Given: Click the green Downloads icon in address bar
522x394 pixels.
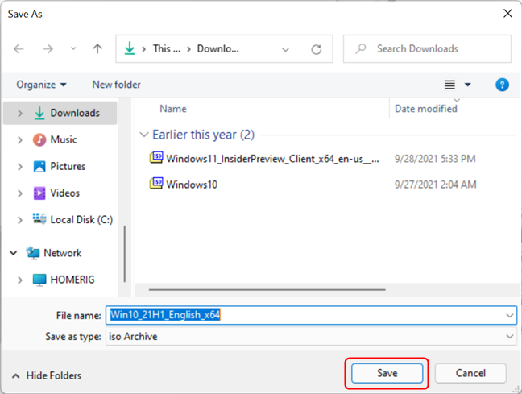Looking at the screenshot, I should click(x=130, y=48).
